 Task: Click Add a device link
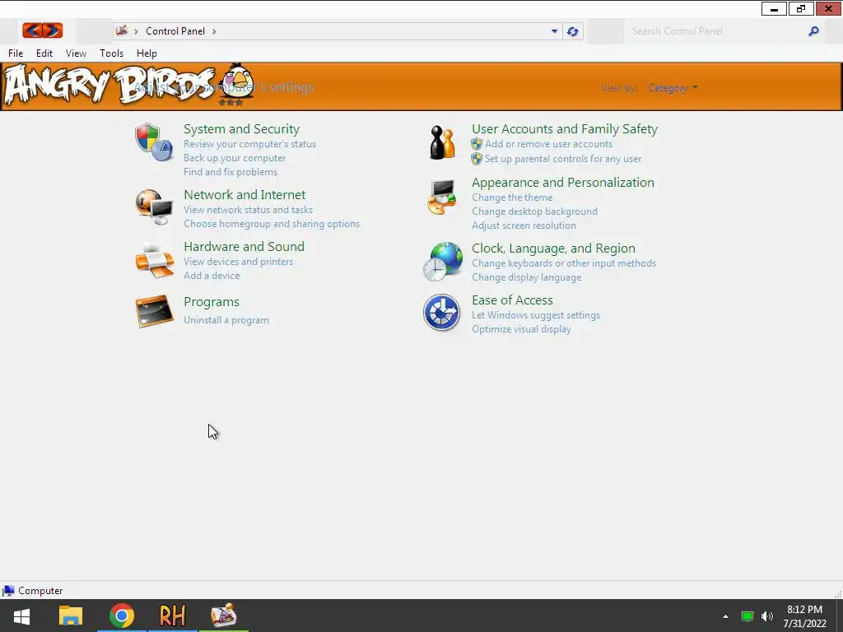click(212, 276)
